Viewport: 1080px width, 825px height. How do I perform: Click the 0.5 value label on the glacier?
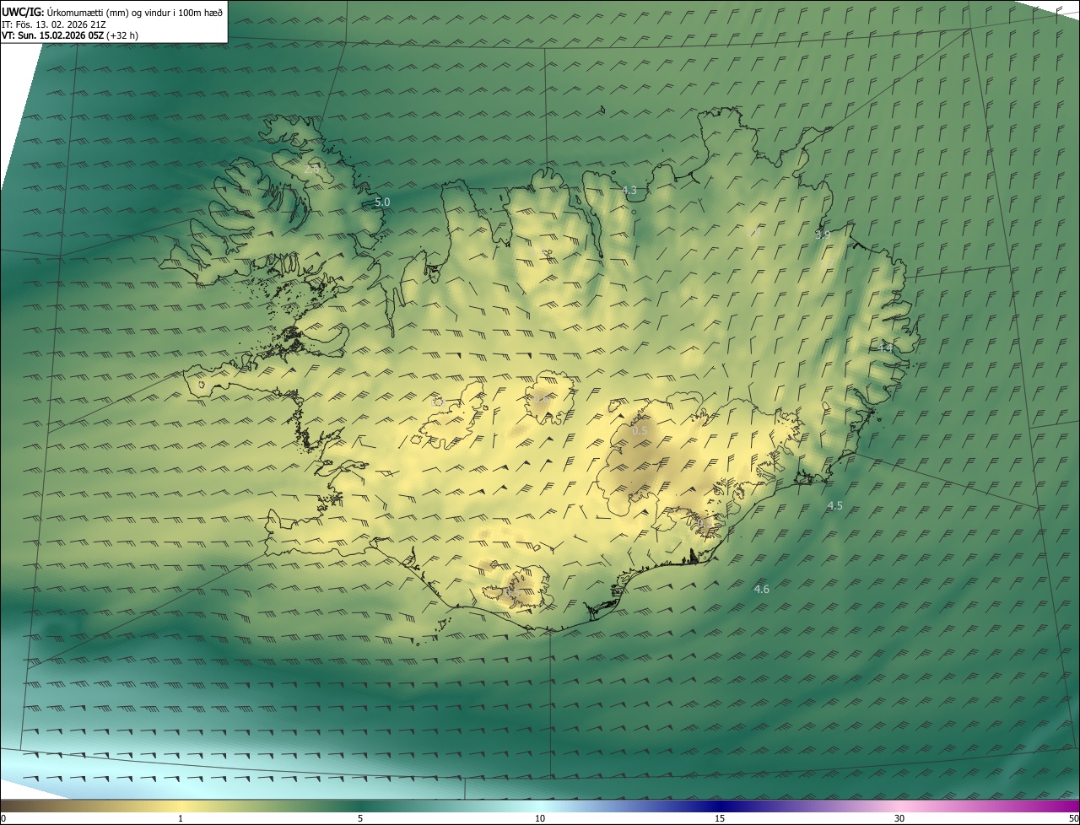[640, 431]
